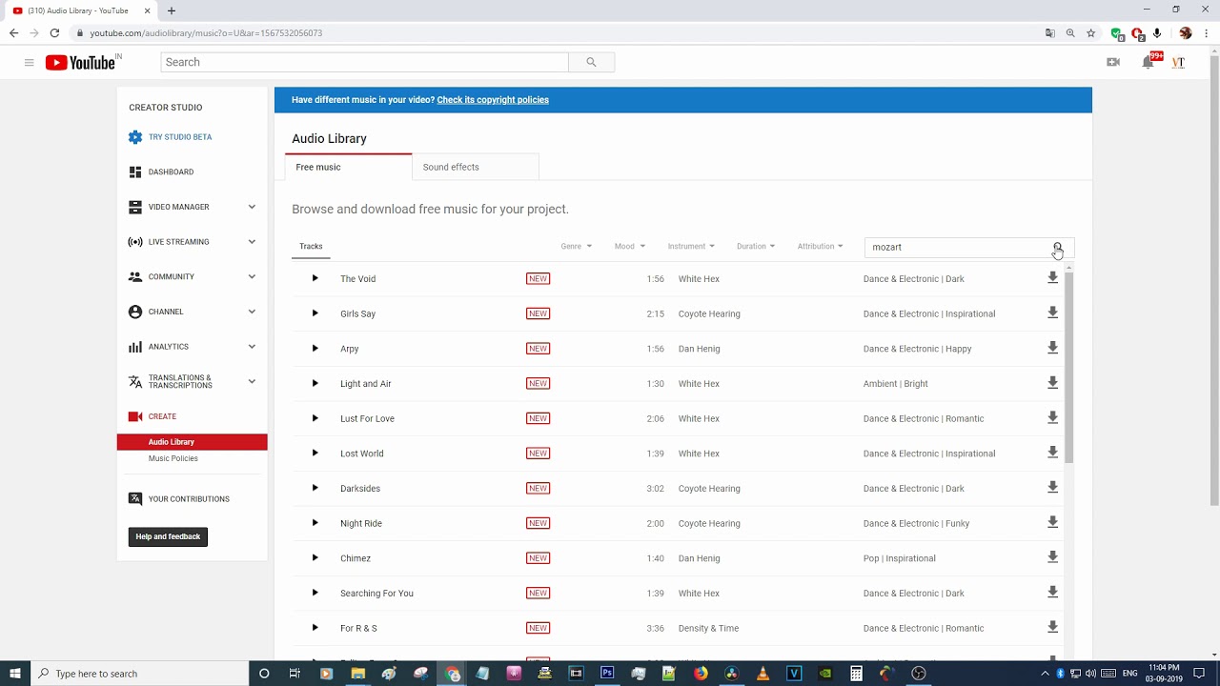Open the Mood filter dropdown
Viewport: 1220px width, 686px height.
click(x=630, y=247)
